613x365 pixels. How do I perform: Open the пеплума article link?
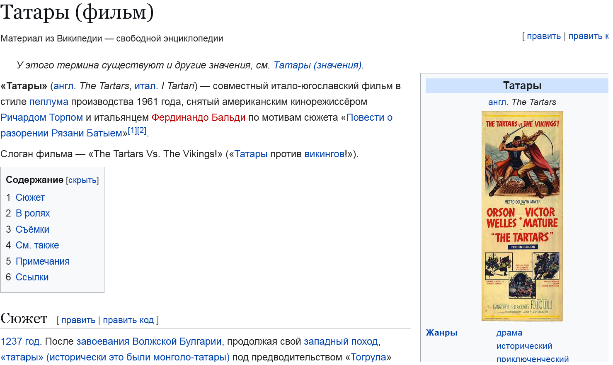coord(49,102)
